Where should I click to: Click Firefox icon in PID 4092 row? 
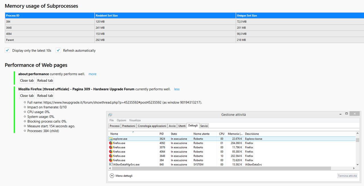click(x=111, y=143)
